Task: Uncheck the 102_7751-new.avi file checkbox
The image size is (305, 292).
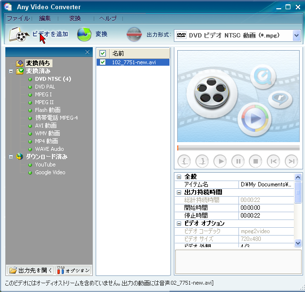Action: [x=102, y=62]
